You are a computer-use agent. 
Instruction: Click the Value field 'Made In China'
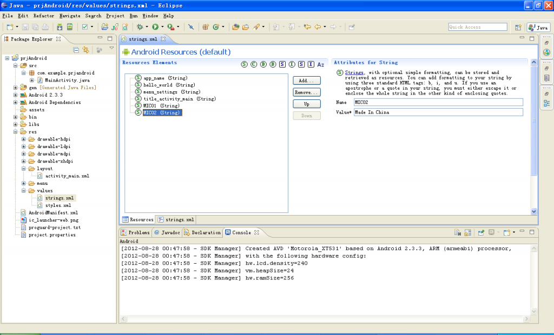(438, 112)
